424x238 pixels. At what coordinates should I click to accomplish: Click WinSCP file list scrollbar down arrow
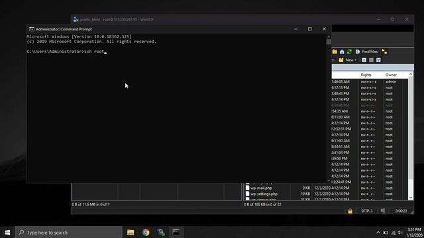coord(411,198)
